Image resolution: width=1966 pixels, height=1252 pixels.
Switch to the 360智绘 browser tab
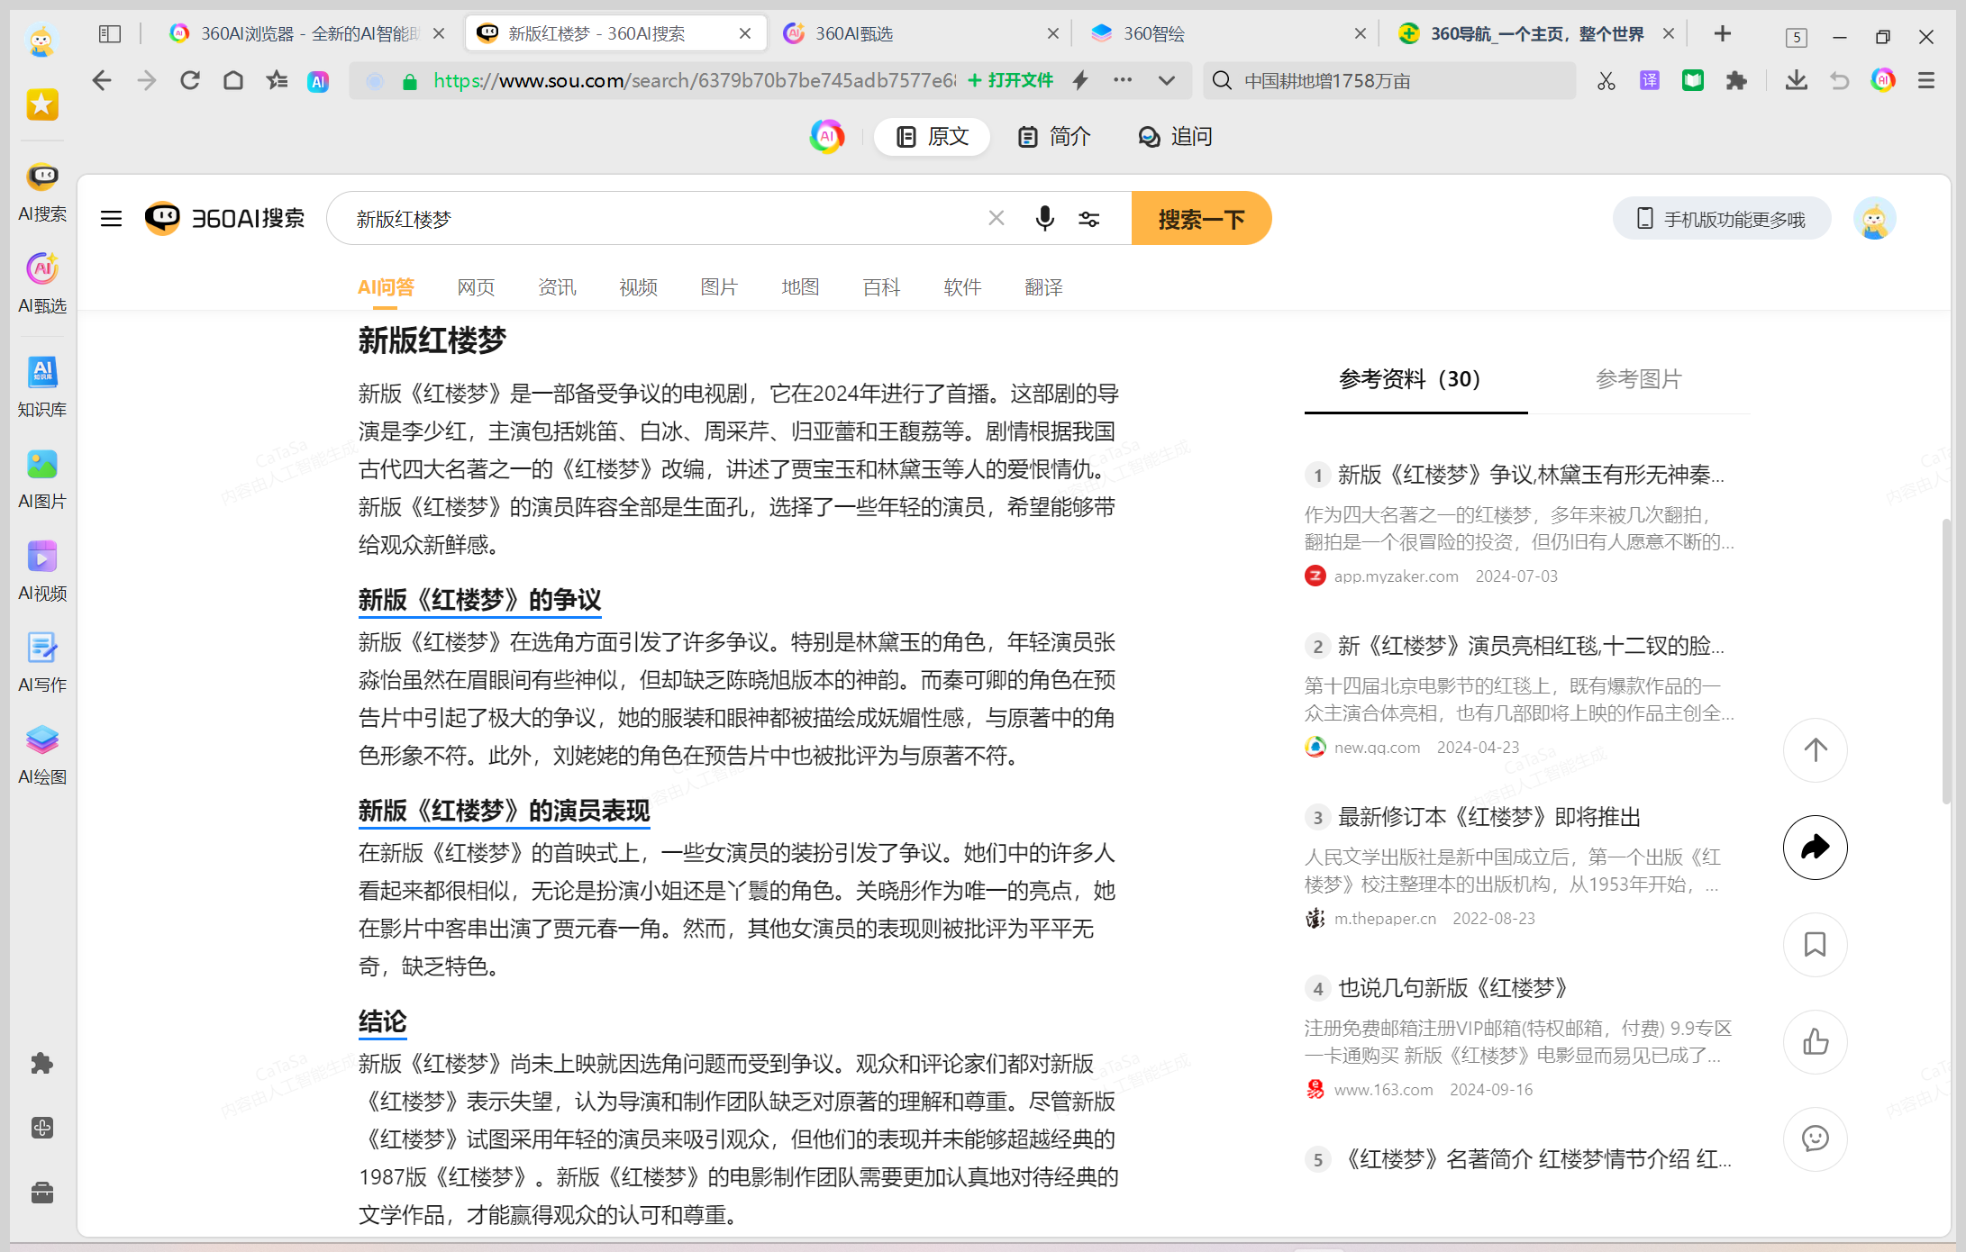click(1228, 34)
